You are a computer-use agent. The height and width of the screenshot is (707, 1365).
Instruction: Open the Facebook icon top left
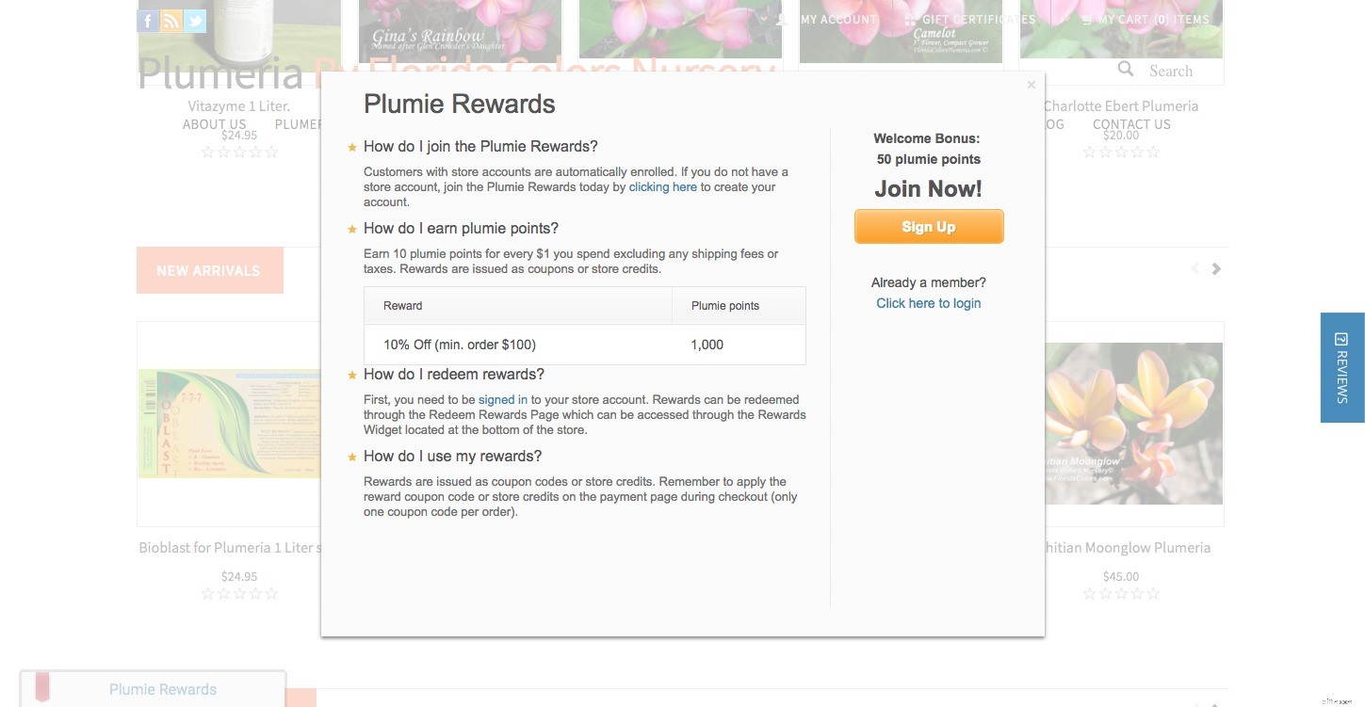tap(147, 20)
